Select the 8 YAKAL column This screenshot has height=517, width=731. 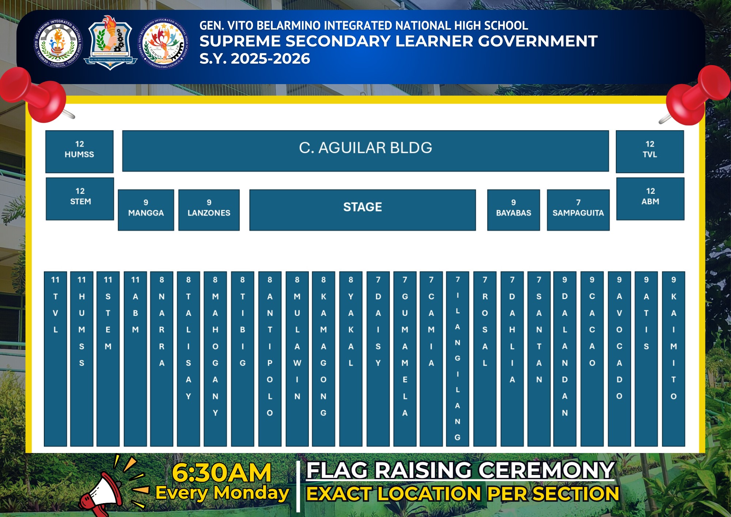coord(351,359)
